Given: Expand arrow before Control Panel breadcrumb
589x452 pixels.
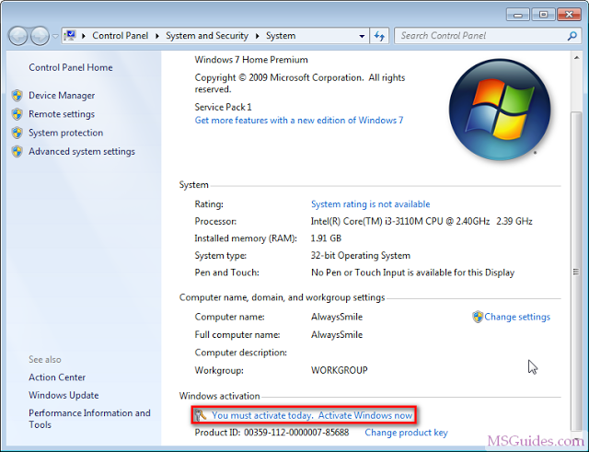Looking at the screenshot, I should pyautogui.click(x=84, y=36).
